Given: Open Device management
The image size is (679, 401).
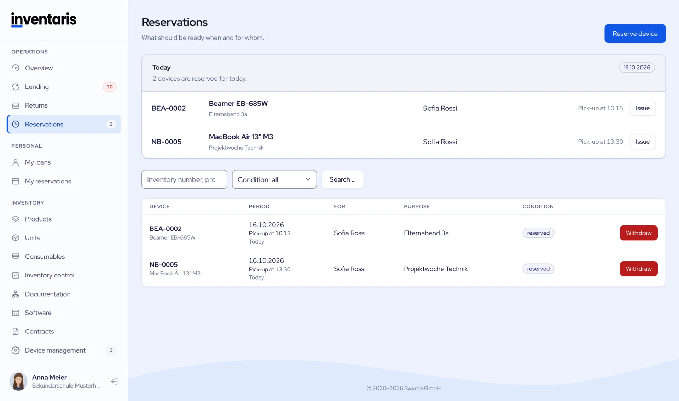Looking at the screenshot, I should pyautogui.click(x=64, y=350).
